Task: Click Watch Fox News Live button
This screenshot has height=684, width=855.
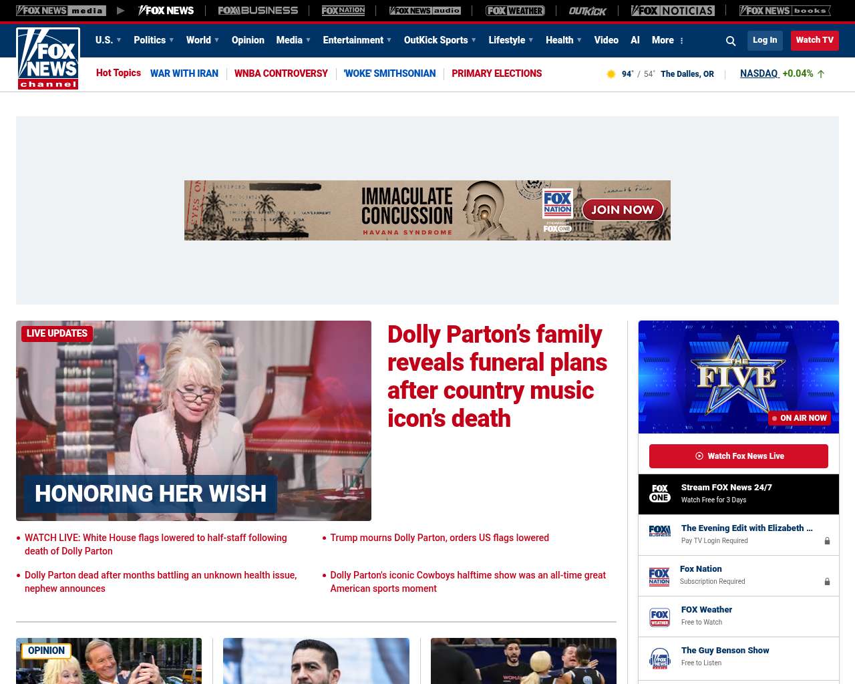Action: pos(739,456)
